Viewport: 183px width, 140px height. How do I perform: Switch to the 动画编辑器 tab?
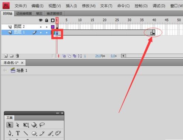coord(24,13)
